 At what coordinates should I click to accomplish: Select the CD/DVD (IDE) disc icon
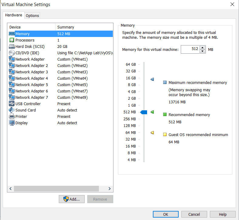click(x=12, y=53)
